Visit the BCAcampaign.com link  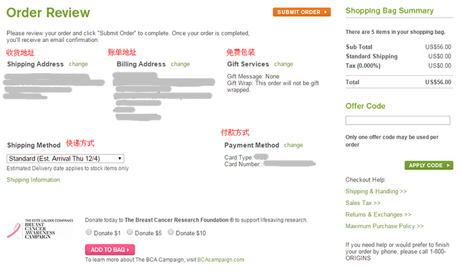point(221,259)
